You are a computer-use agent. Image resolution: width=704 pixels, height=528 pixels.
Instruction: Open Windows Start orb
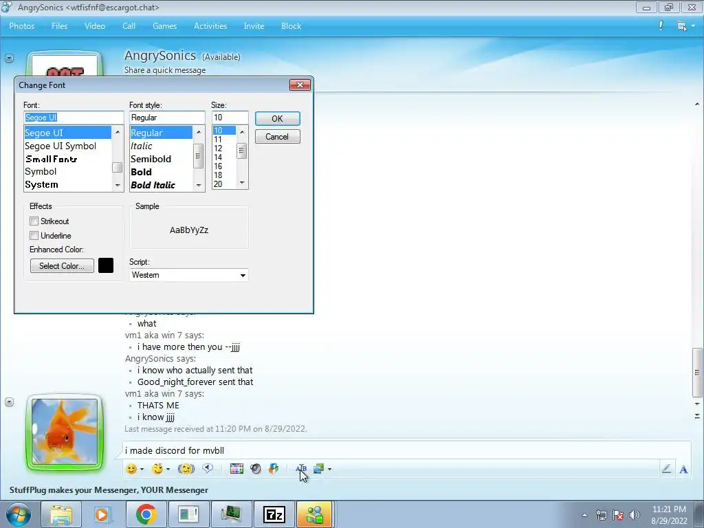(x=19, y=514)
